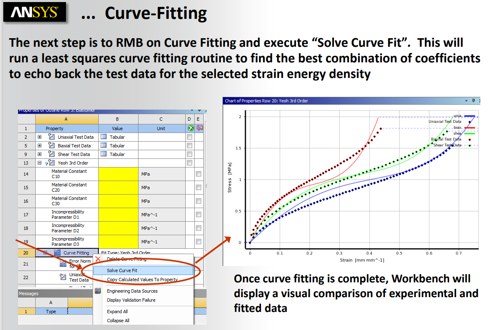This screenshot has width=493, height=330.
Task: Click the Type cell in Messages table
Action: pos(51,312)
